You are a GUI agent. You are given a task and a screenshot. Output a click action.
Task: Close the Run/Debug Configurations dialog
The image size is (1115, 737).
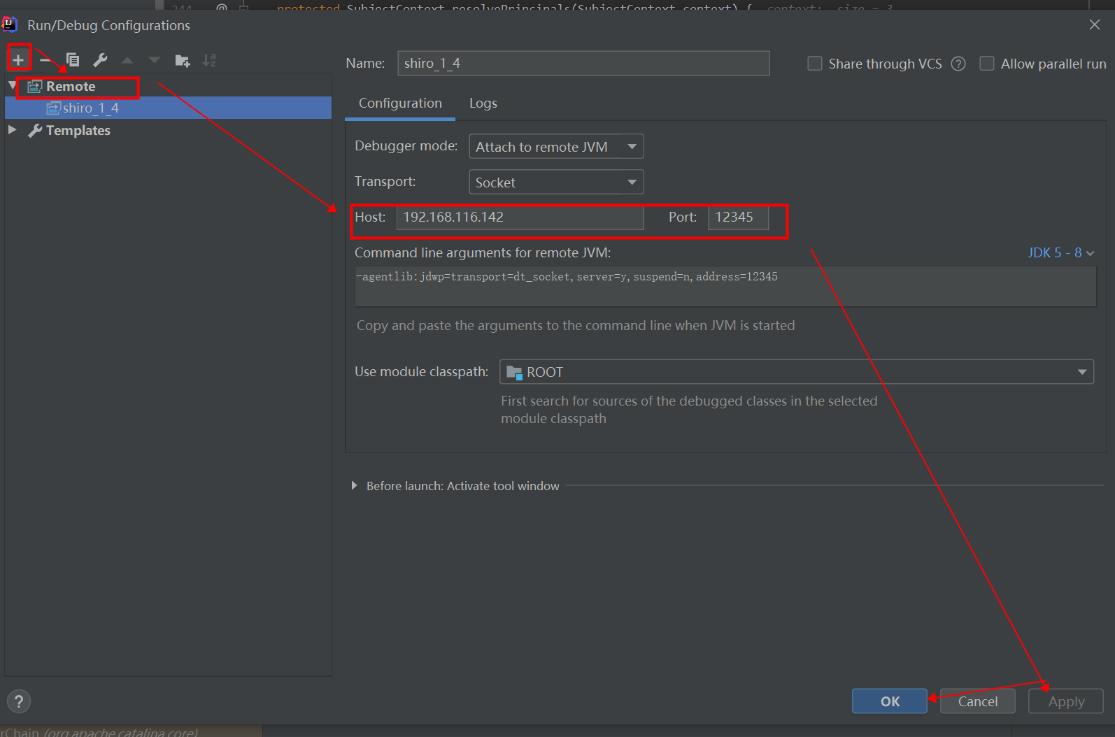pyautogui.click(x=1095, y=24)
